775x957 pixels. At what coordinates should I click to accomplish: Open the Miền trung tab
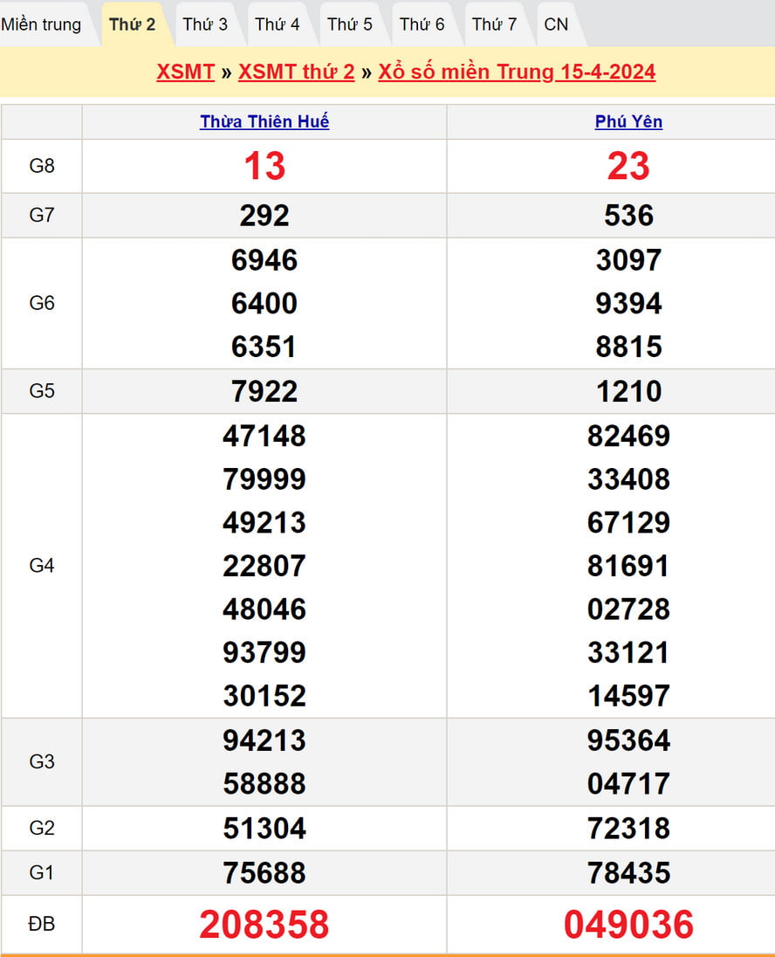click(x=41, y=24)
